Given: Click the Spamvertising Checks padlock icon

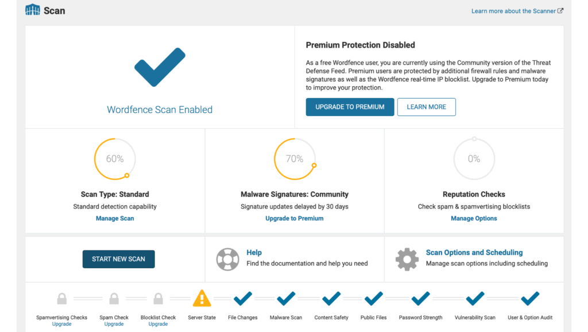Looking at the screenshot, I should click(x=62, y=299).
